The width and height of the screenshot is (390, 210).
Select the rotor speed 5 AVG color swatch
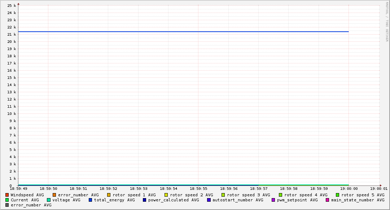(x=338, y=195)
